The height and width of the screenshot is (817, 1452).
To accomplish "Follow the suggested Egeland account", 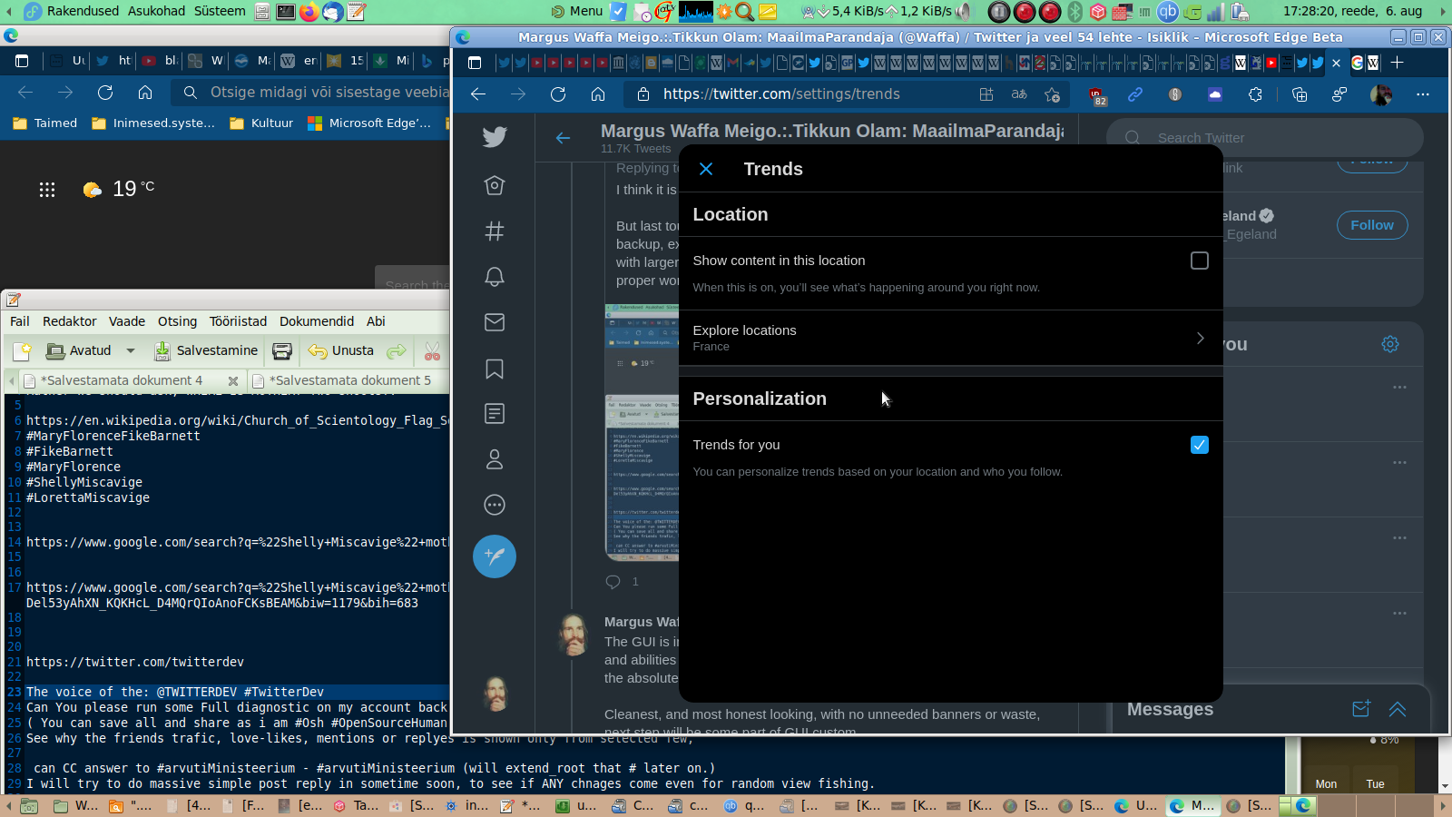I will coord(1371,225).
